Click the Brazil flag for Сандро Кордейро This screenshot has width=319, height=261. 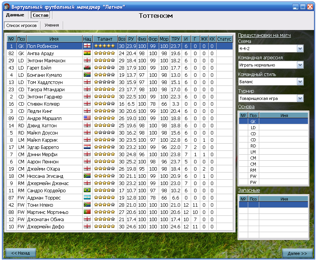(x=87, y=190)
